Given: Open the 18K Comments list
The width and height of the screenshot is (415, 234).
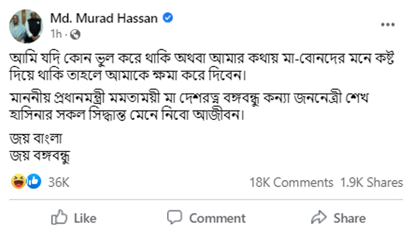Looking at the screenshot, I should (291, 182).
